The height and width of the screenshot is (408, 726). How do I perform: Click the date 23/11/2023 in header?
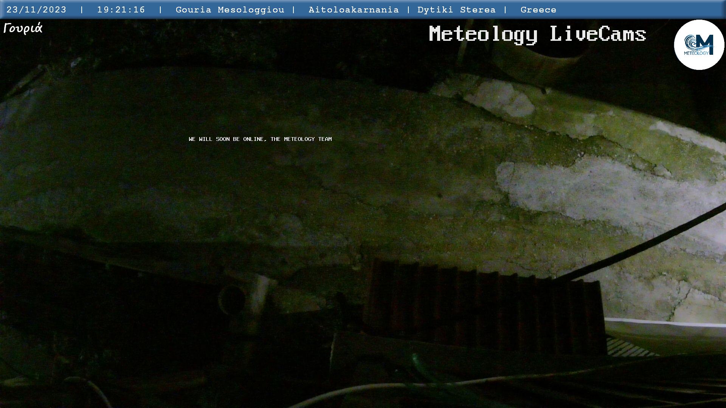click(36, 10)
